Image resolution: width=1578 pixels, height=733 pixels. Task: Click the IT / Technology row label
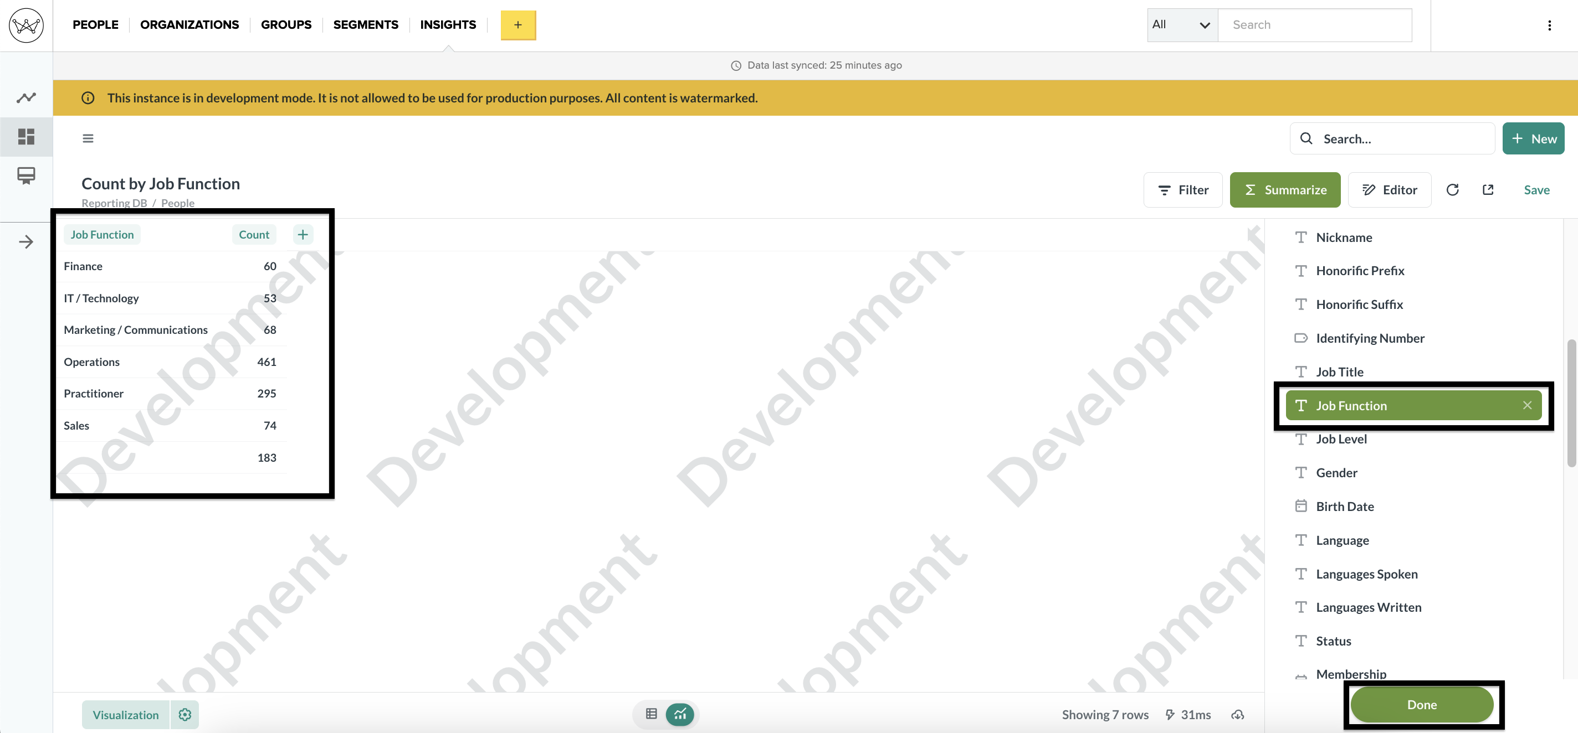pyautogui.click(x=101, y=298)
